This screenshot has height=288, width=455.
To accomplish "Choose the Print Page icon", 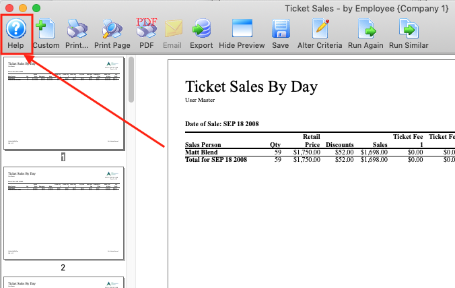I will (x=112, y=28).
